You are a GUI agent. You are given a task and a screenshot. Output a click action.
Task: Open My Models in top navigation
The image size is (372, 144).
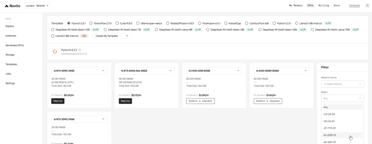pos(296,5)
